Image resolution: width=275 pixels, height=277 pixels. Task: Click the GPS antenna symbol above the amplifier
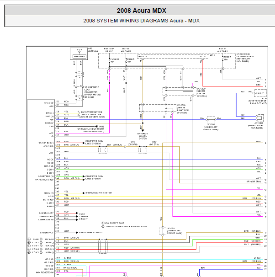tap(79, 51)
